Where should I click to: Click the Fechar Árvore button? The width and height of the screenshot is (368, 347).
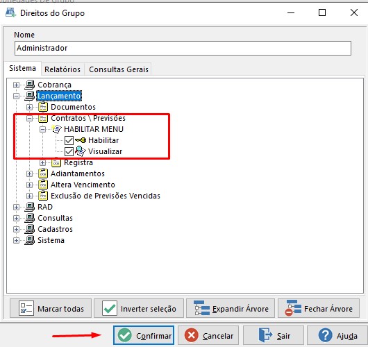point(319,308)
